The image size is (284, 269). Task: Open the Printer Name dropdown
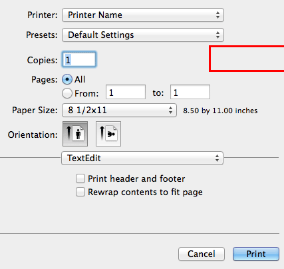point(143,15)
